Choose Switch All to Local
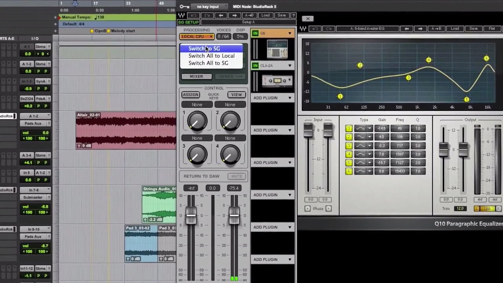The width and height of the screenshot is (503, 283). click(x=211, y=56)
